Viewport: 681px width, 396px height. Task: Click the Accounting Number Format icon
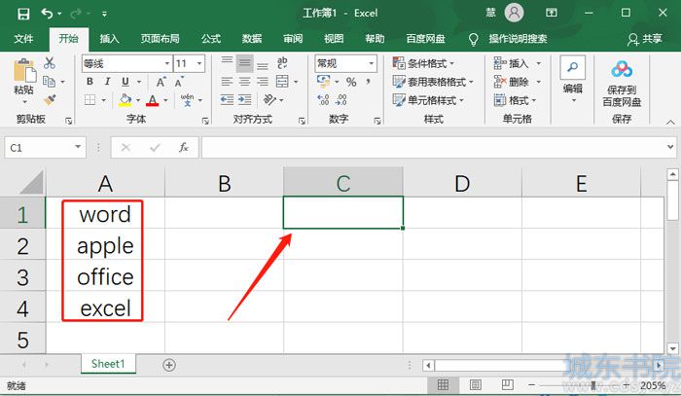click(324, 81)
